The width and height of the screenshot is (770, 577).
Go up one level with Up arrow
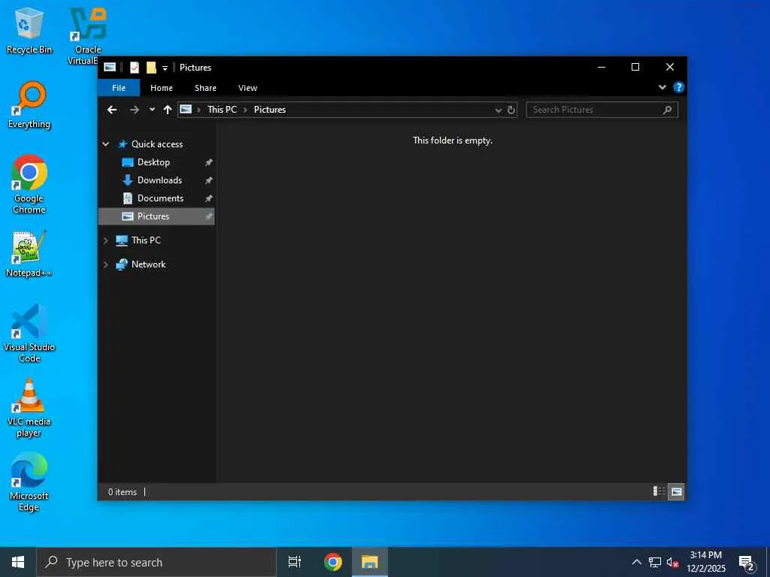[168, 110]
